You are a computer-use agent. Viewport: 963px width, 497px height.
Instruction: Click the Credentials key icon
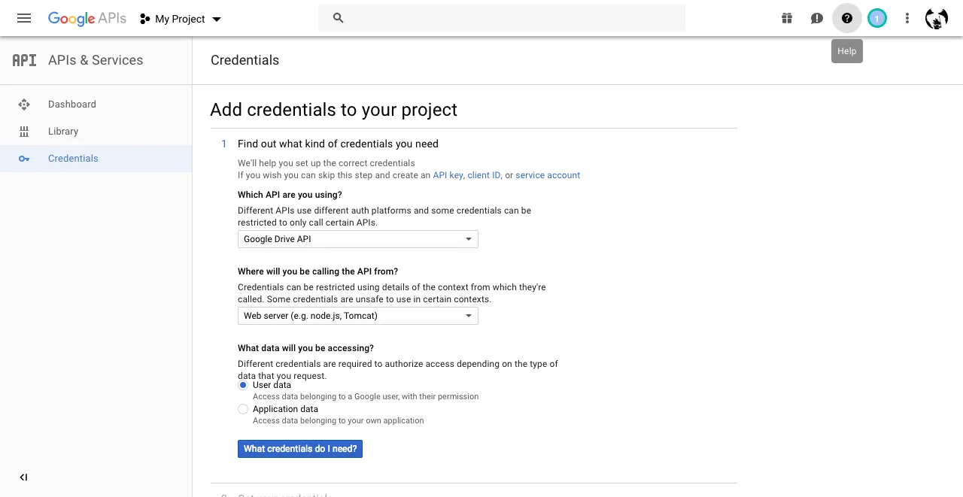24,159
